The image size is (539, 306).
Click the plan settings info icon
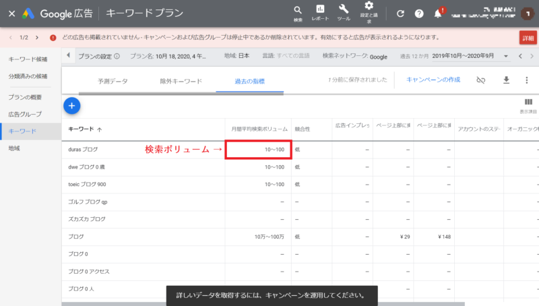click(x=117, y=56)
